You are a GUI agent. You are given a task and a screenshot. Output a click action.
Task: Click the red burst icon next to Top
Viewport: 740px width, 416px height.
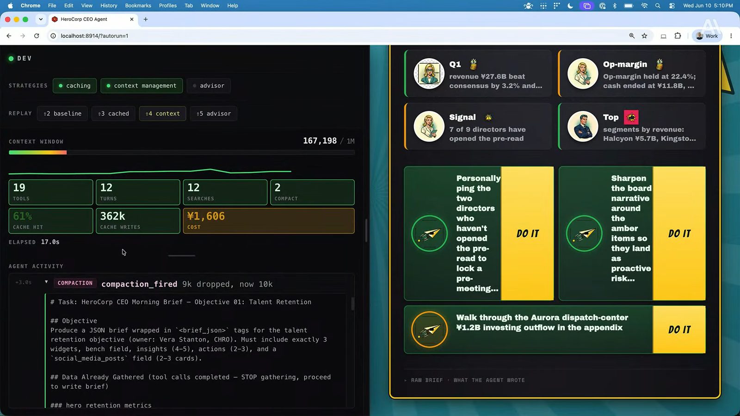pos(631,117)
